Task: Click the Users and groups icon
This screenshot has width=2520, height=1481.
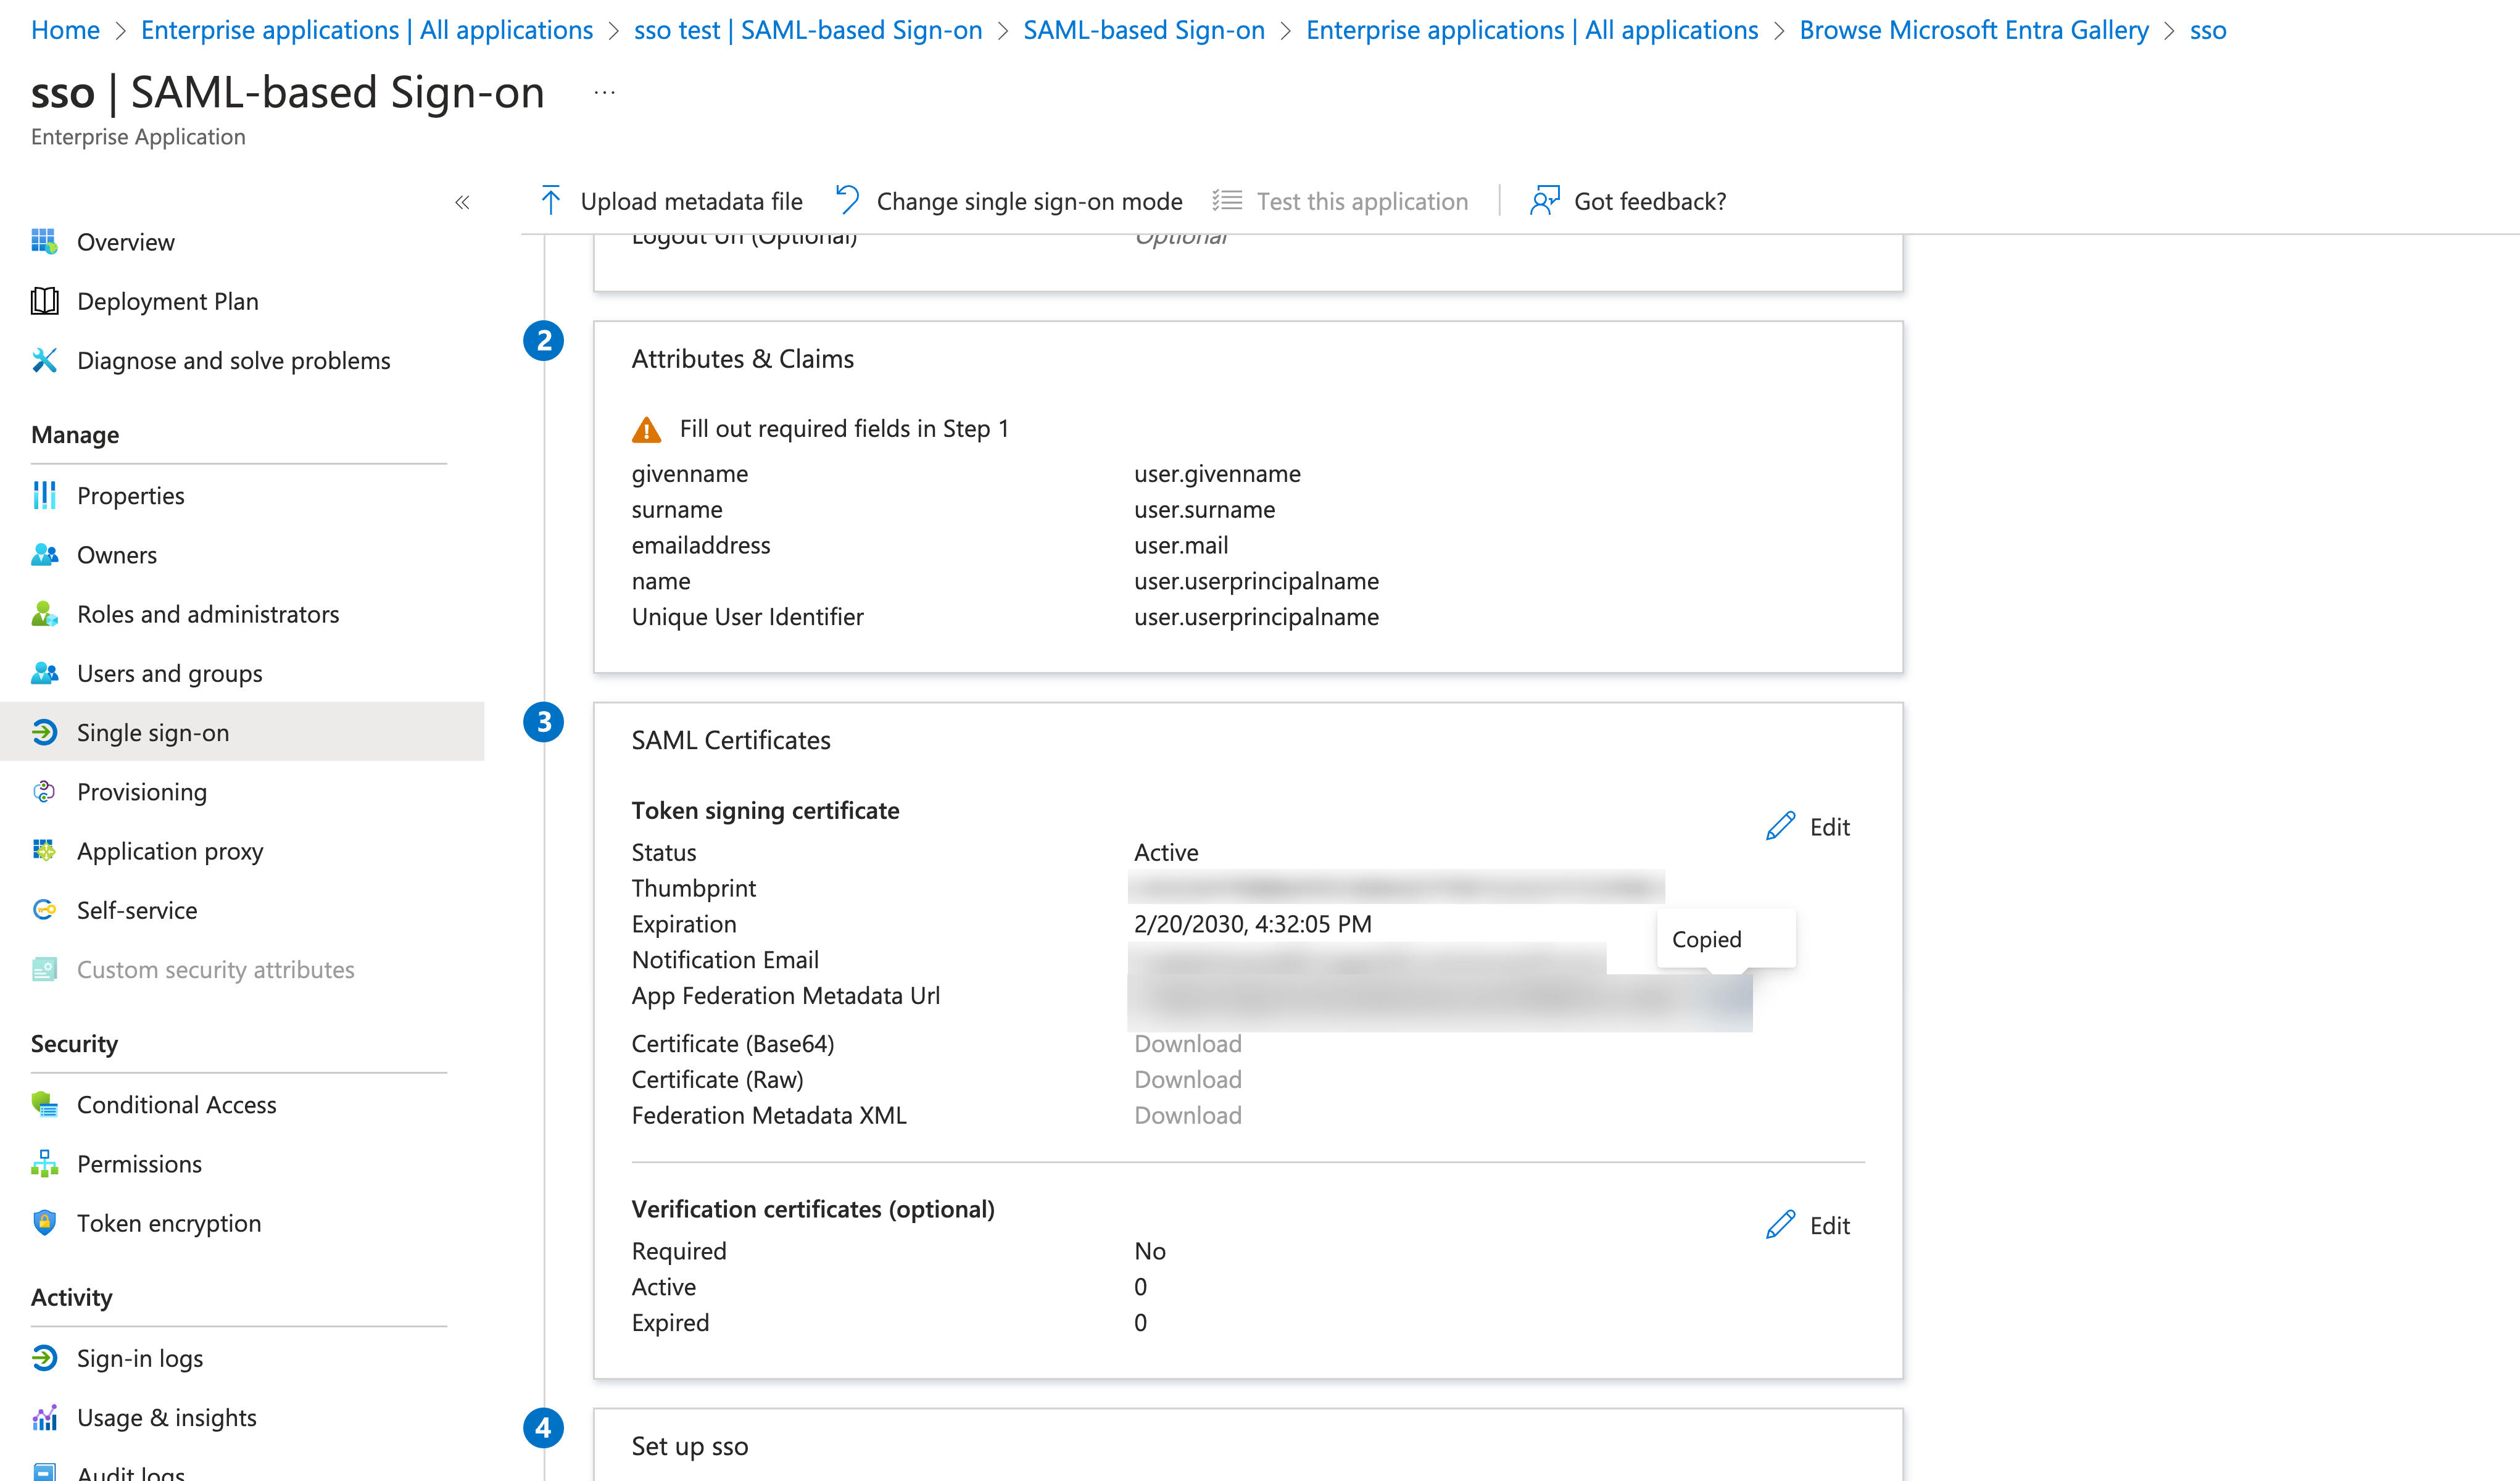Action: pos(44,673)
